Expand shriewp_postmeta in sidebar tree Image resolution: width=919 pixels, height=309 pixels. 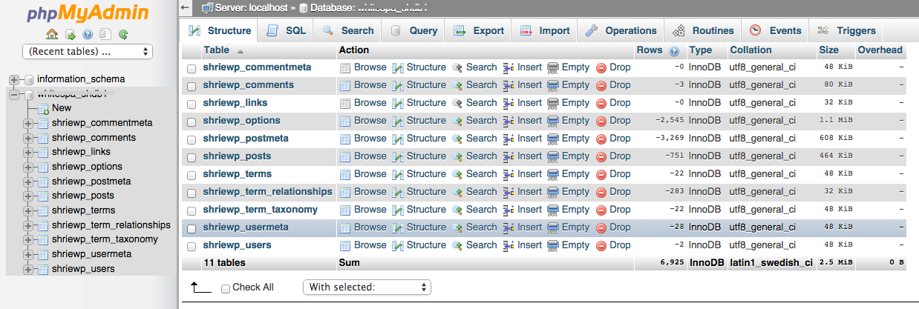28,182
